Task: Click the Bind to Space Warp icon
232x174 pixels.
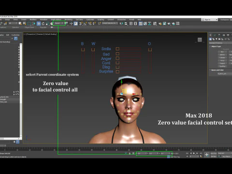Action: (5, 24)
